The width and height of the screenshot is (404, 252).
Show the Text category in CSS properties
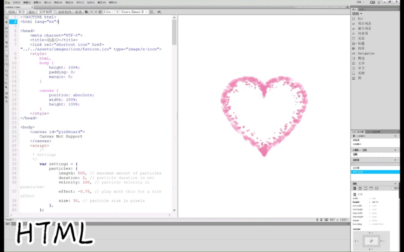point(360,189)
